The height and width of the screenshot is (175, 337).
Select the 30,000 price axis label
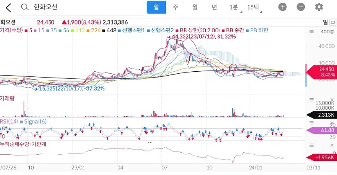tap(326, 63)
